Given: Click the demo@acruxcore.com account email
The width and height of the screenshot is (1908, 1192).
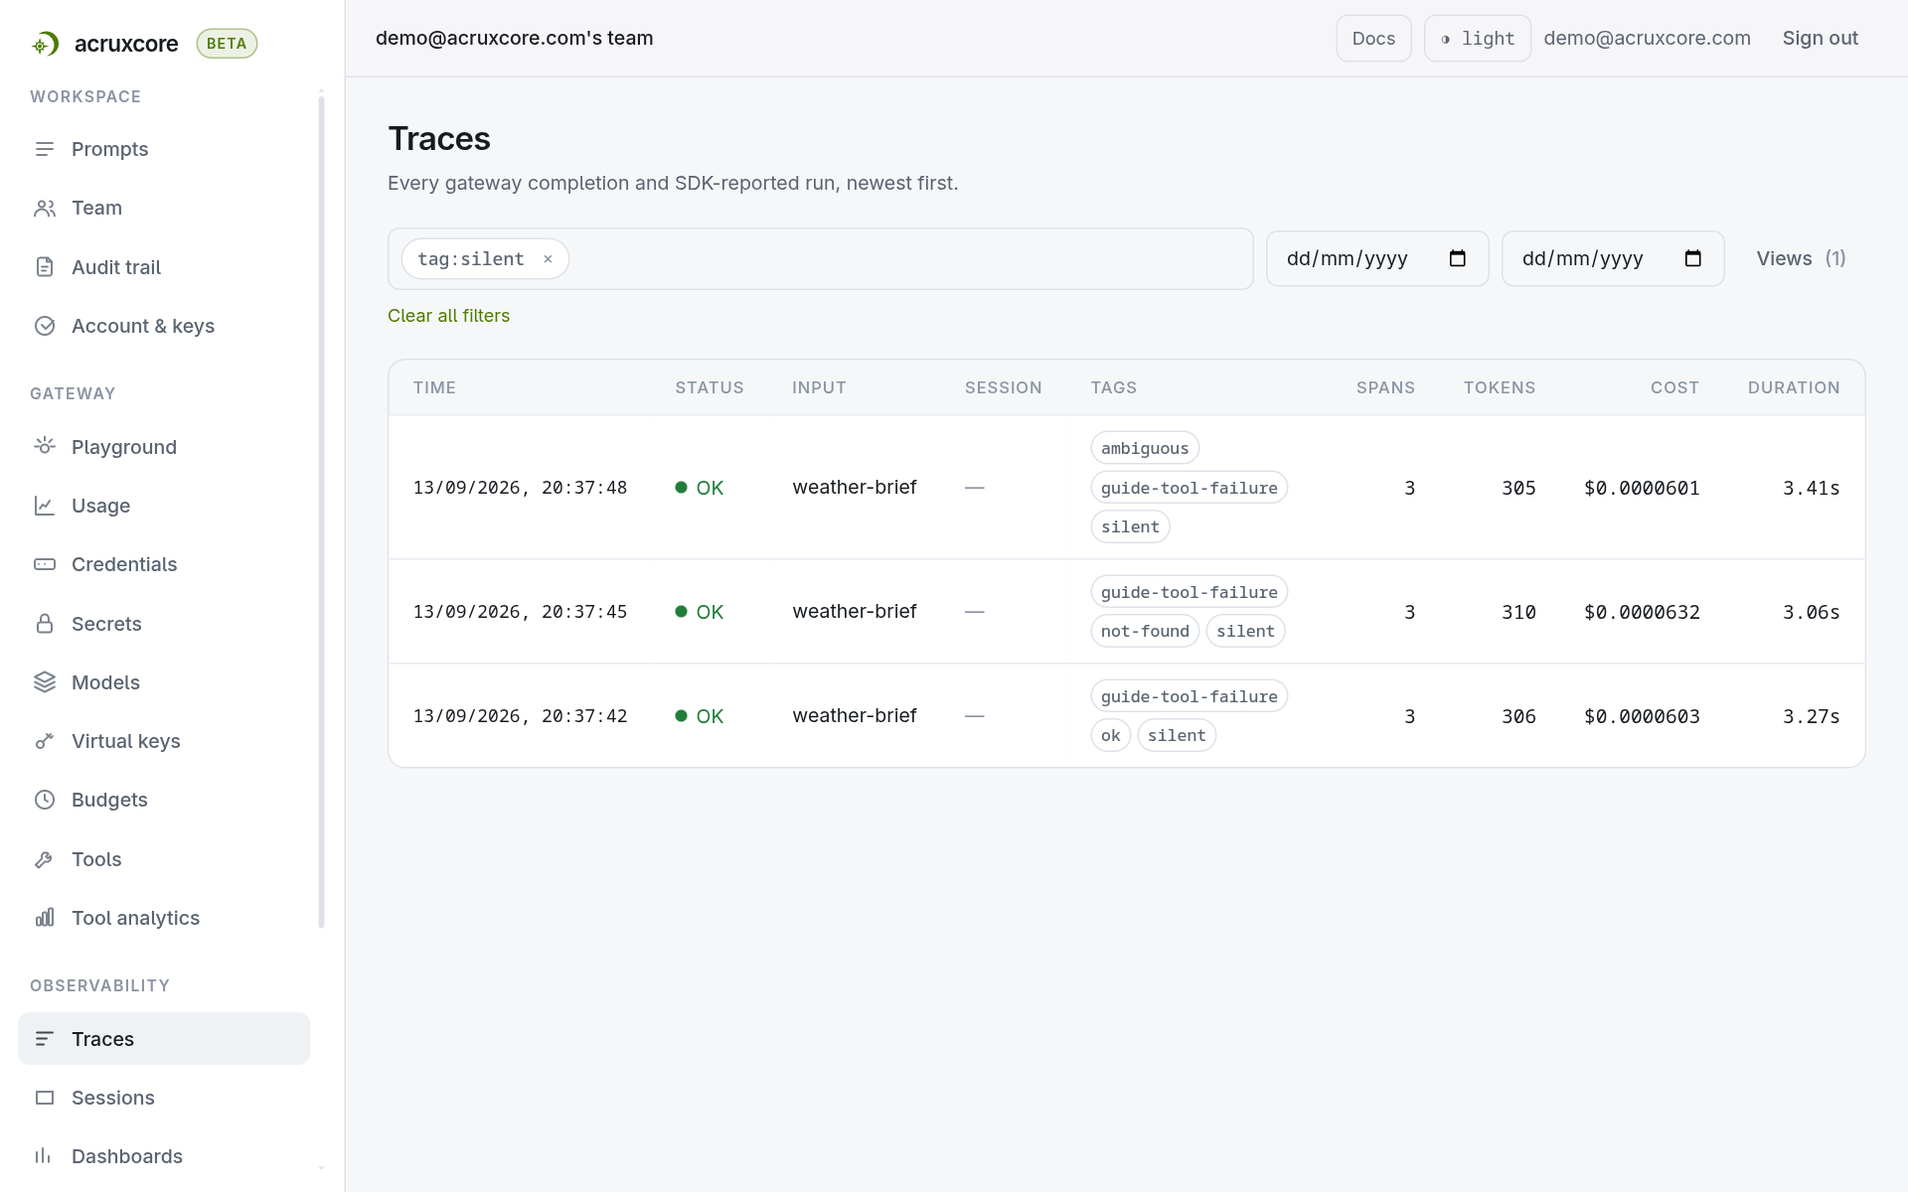Looking at the screenshot, I should pyautogui.click(x=1647, y=39).
